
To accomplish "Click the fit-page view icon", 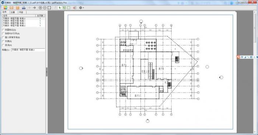I will tap(49, 8).
